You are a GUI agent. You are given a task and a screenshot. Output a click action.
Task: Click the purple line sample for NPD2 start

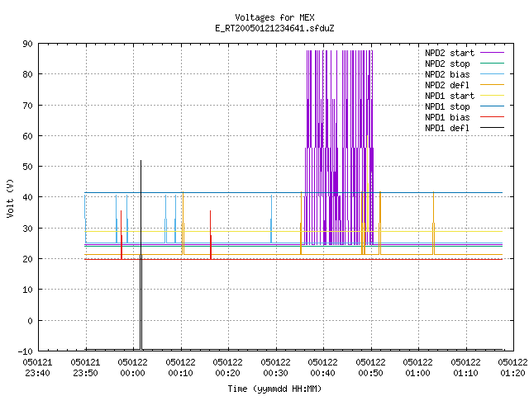(x=492, y=53)
